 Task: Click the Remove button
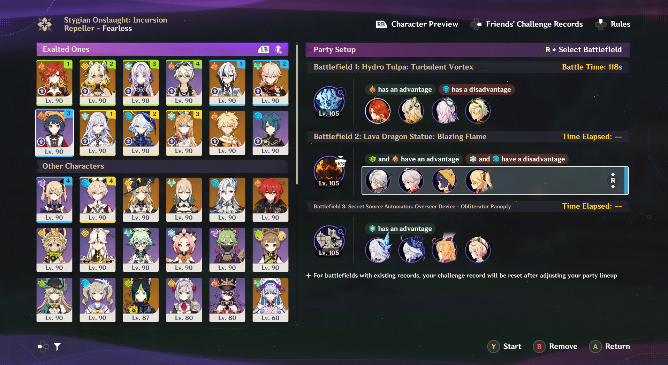[x=555, y=346]
